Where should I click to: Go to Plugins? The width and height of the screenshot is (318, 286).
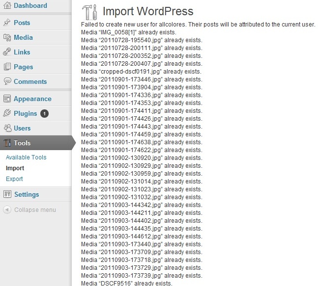[x=26, y=113]
